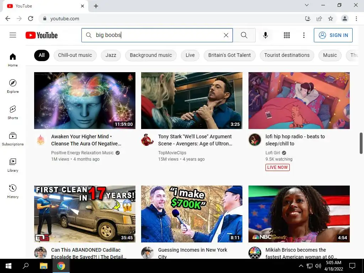Open the Lofi Girl channel name
This screenshot has width=364, height=273.
pyautogui.click(x=273, y=153)
